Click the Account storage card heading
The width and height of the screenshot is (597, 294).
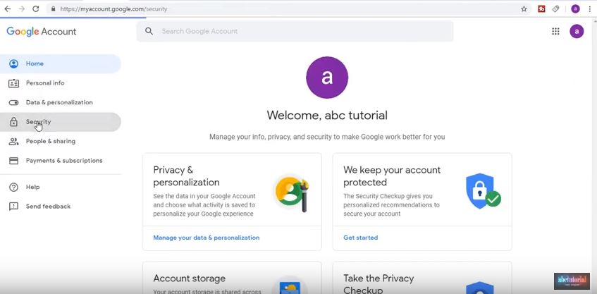click(189, 278)
